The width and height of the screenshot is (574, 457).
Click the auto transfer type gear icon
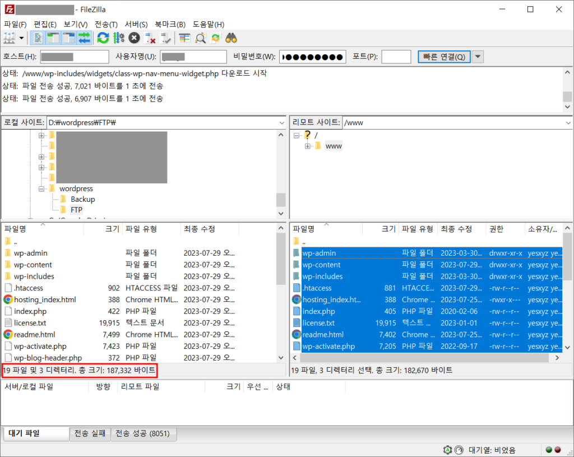click(x=447, y=450)
